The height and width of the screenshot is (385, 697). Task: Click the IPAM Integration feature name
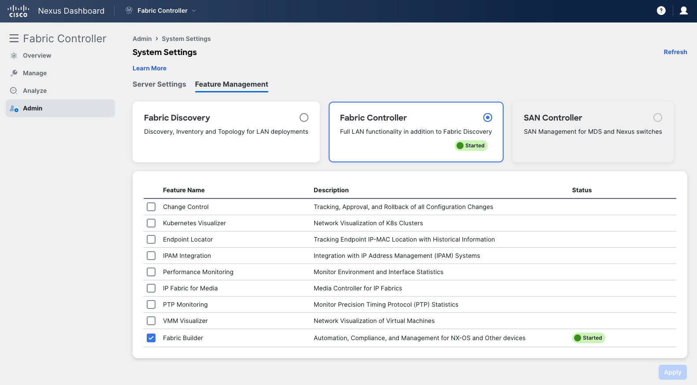187,256
